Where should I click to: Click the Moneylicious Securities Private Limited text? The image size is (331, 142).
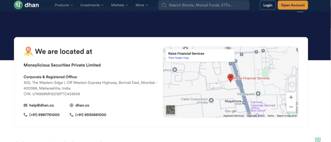coord(62,65)
